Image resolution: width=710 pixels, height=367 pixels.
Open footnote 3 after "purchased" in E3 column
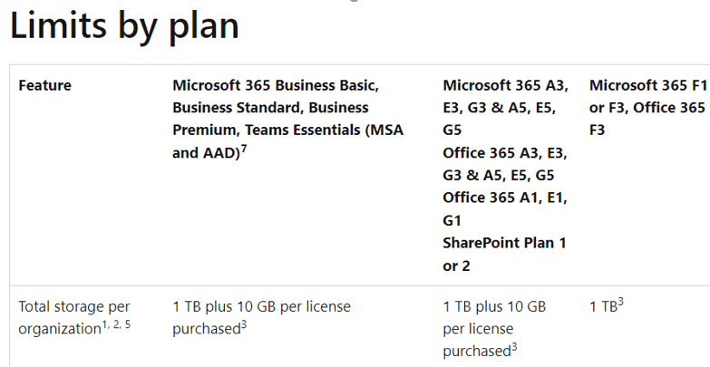click(x=514, y=348)
